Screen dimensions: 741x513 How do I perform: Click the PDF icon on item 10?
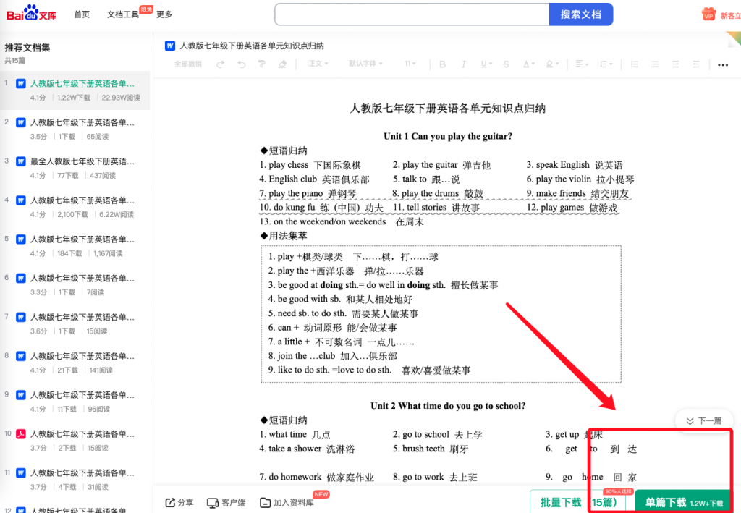pos(21,434)
